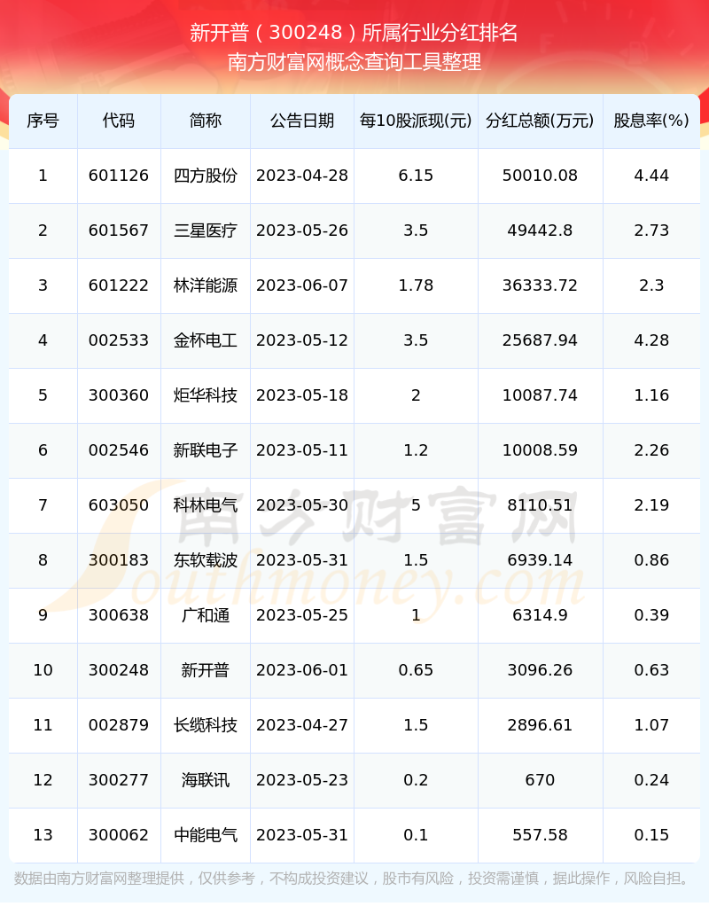Viewport: 709px width, 922px height.
Task: Click the title 新开普（300248）所属行业分红排名
Action: point(354,32)
